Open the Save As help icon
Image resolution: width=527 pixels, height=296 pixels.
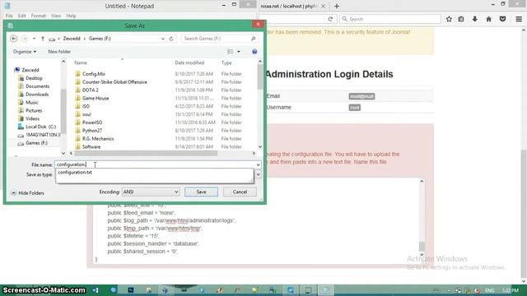pyautogui.click(x=254, y=52)
